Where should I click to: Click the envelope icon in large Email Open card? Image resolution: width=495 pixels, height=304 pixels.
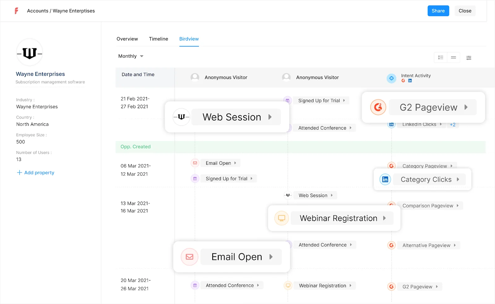coord(190,257)
